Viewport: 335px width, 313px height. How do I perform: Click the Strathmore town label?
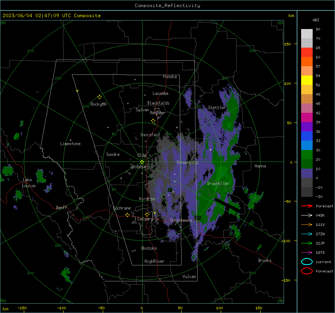pyautogui.click(x=181, y=220)
